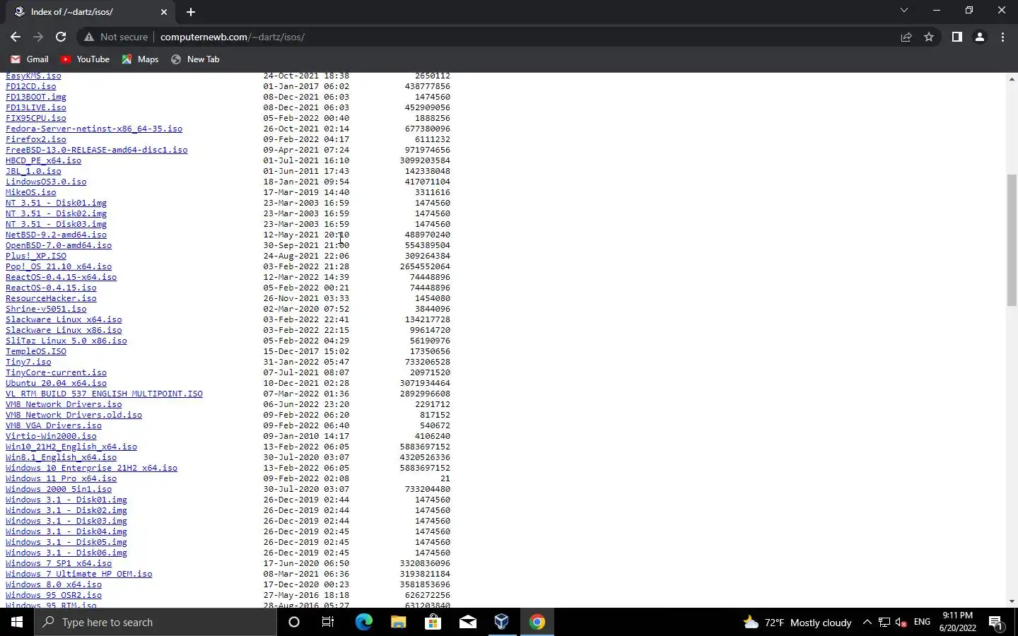Viewport: 1018px width, 636px height.
Task: Download OpenBSD-7.0-amd64.iso
Action: click(x=59, y=245)
